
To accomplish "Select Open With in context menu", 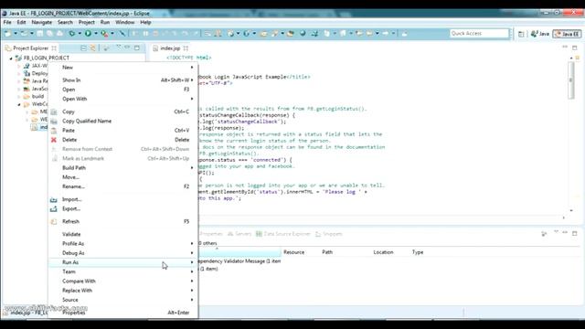I will tap(123, 99).
